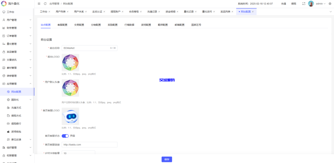This screenshot has height=163, width=334.
Task: Click the 订单管理 icon in sidebar
Action: [x=4, y=36]
